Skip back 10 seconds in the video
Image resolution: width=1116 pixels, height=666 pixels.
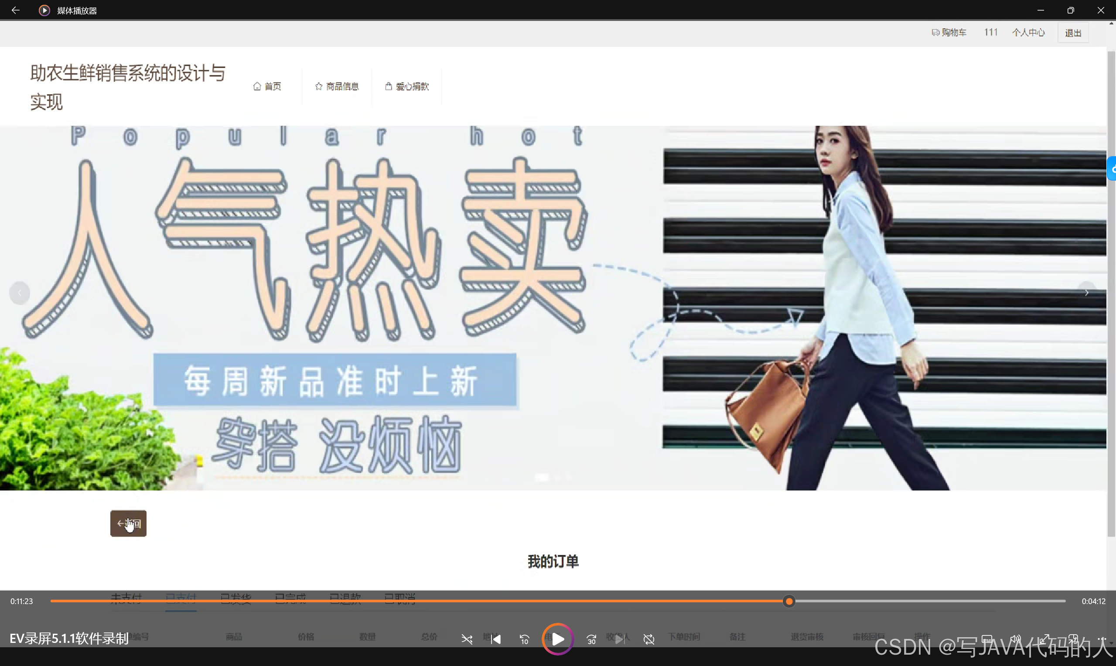click(524, 639)
